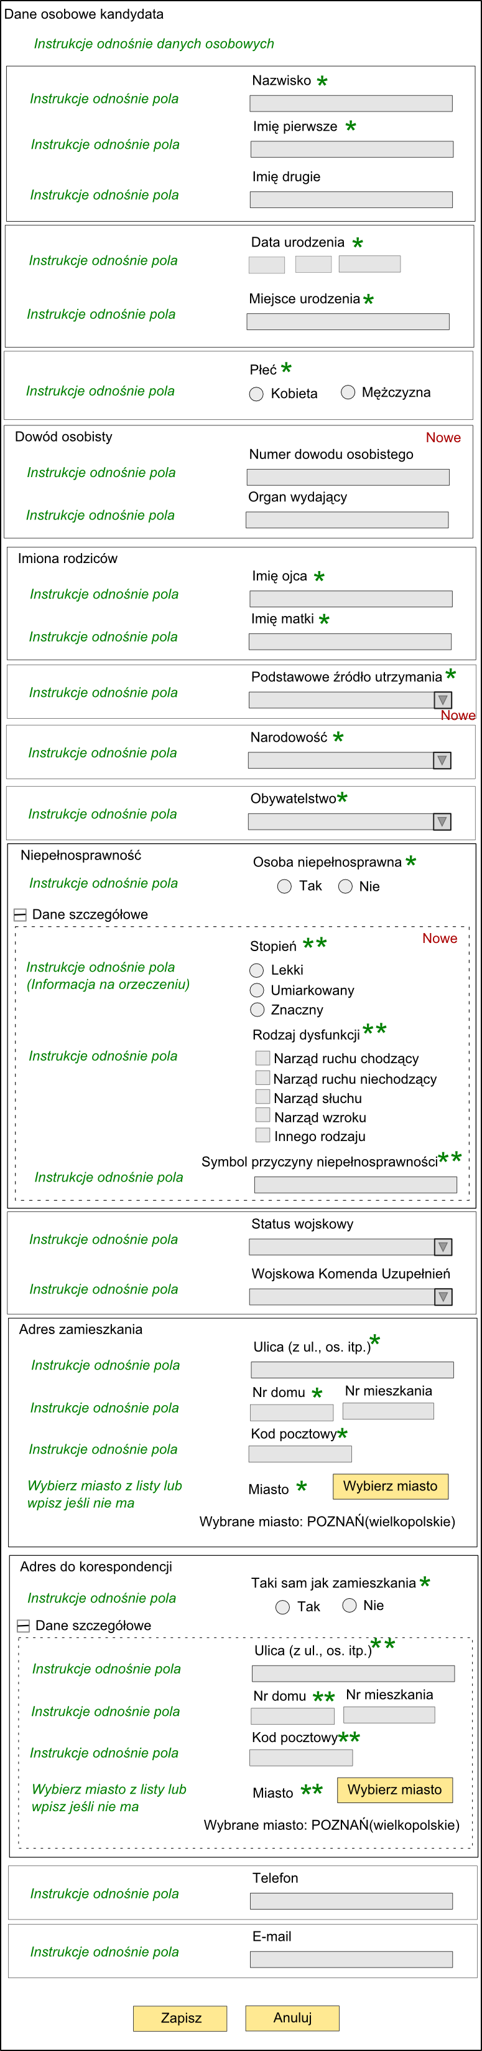Select the Mężczyzna radio button
482x2051 pixels.
pos(348,392)
